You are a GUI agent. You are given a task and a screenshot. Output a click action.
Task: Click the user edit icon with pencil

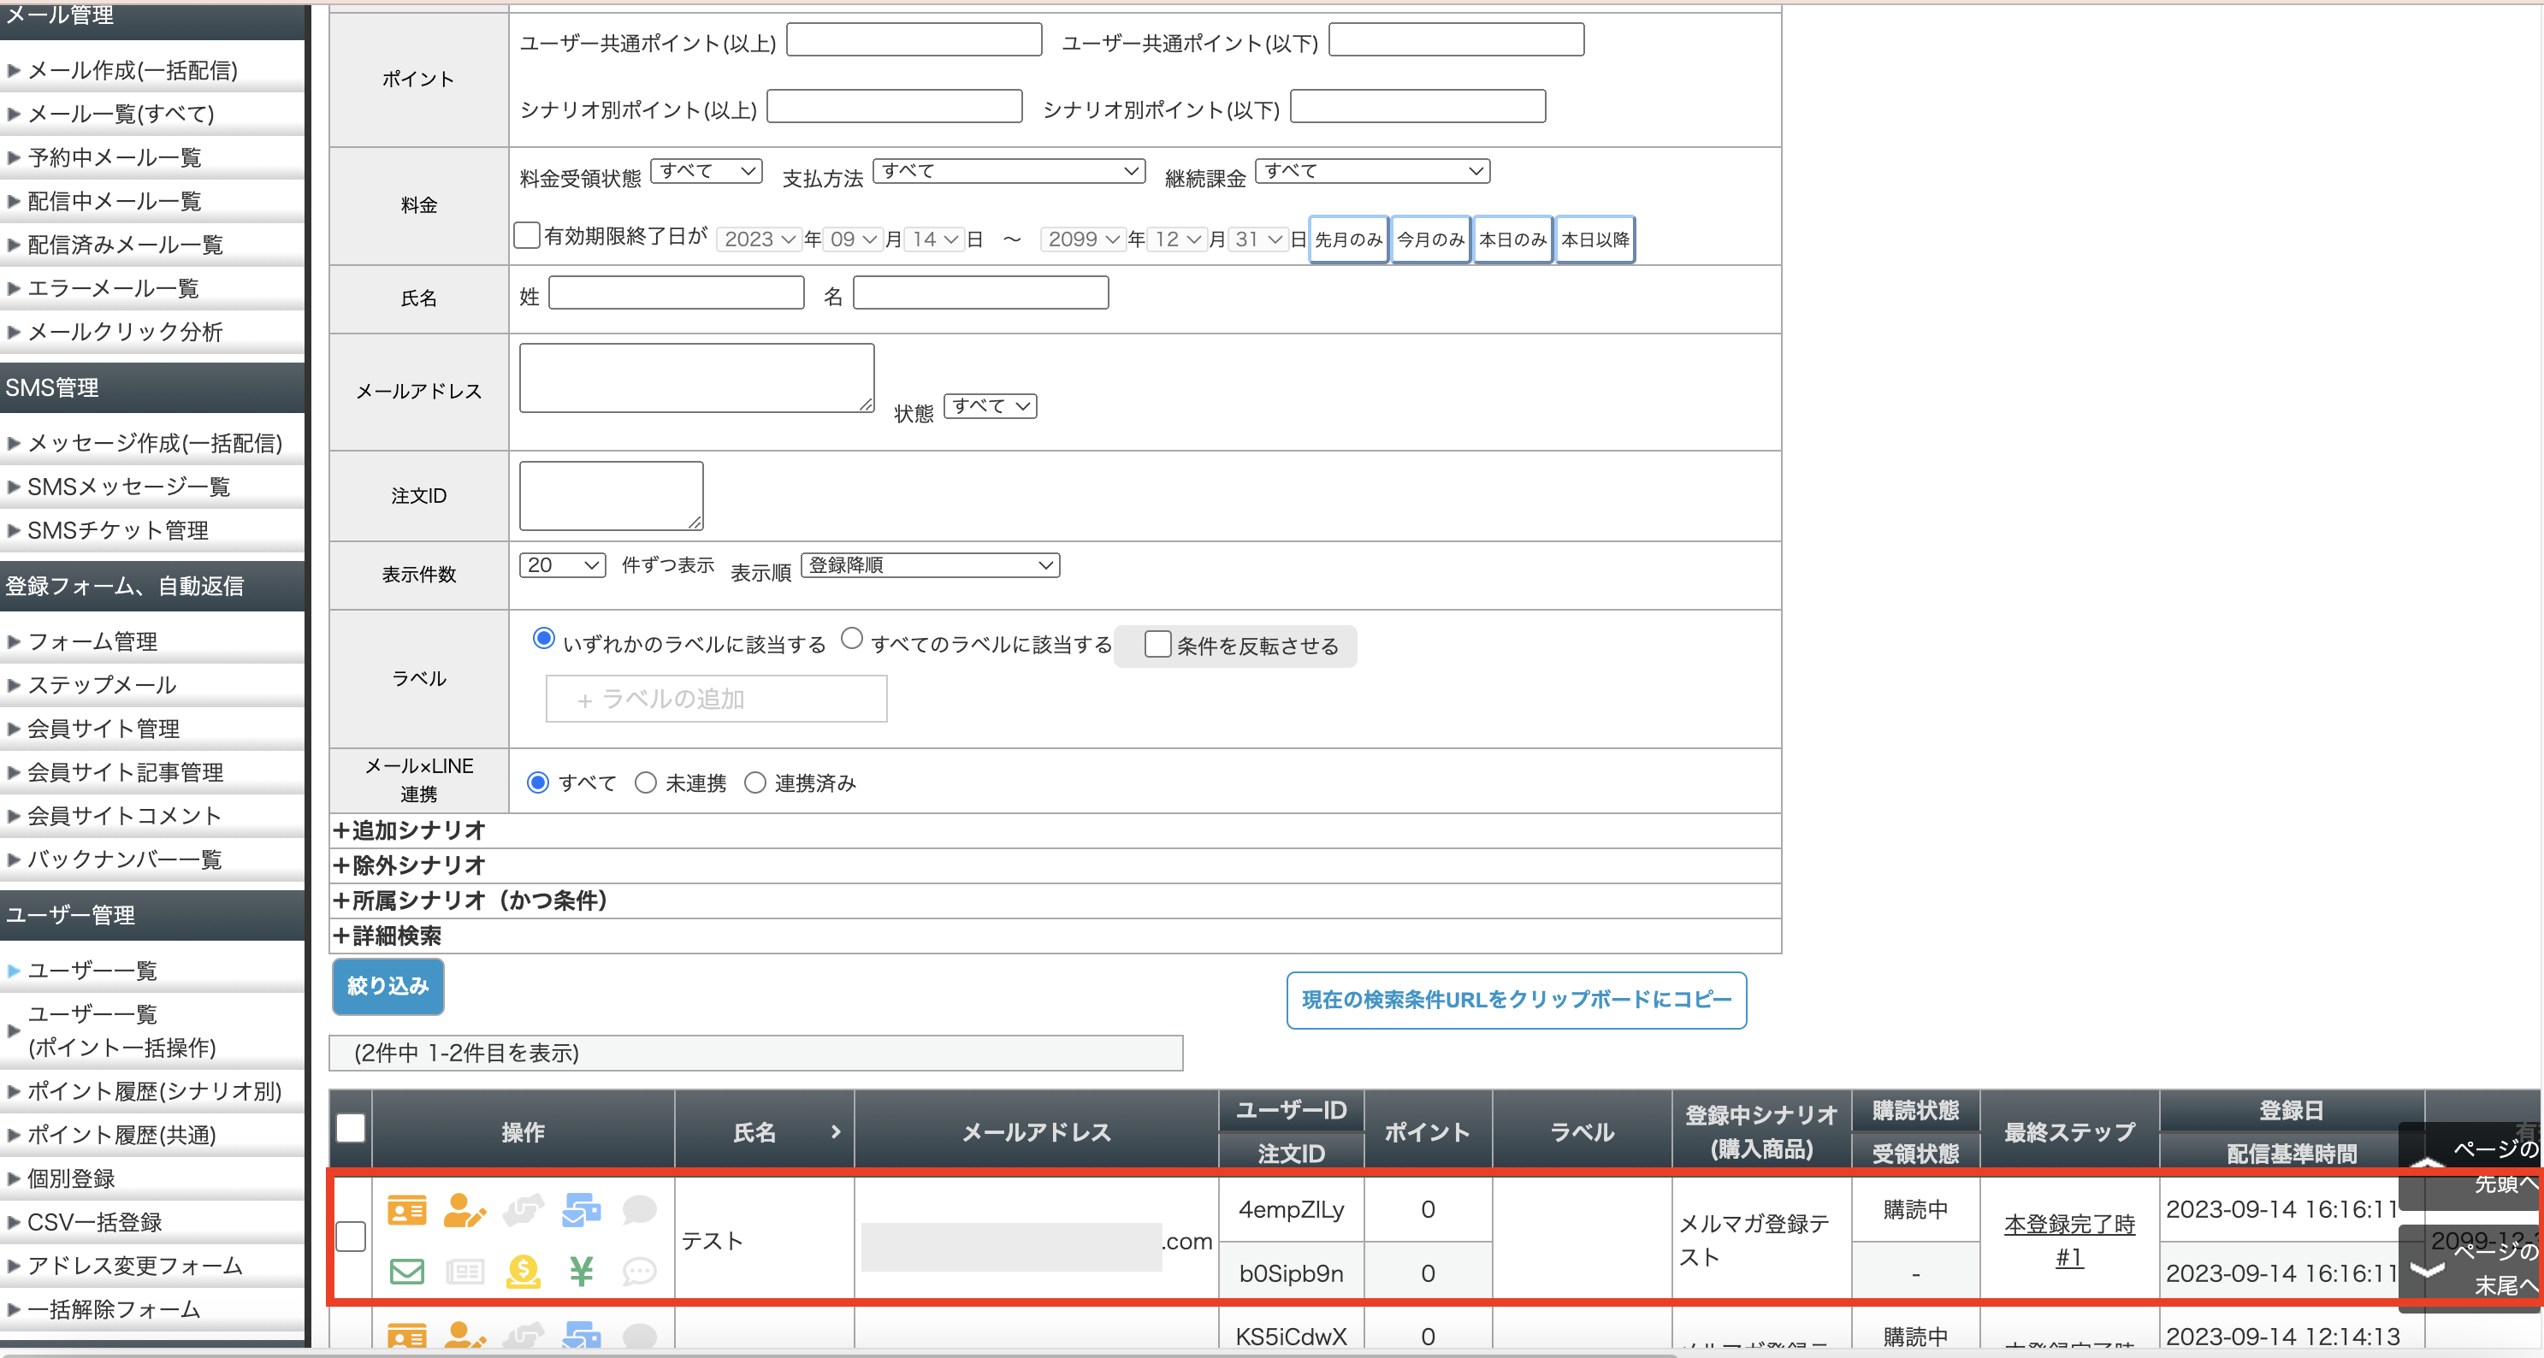(464, 1209)
